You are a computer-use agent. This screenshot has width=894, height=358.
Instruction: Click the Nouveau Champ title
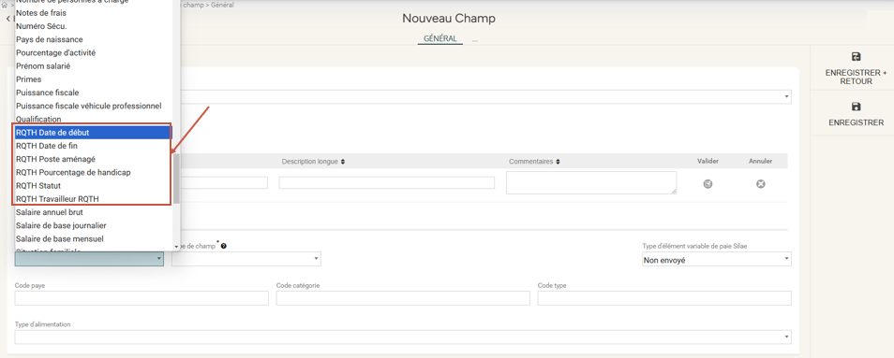click(449, 18)
